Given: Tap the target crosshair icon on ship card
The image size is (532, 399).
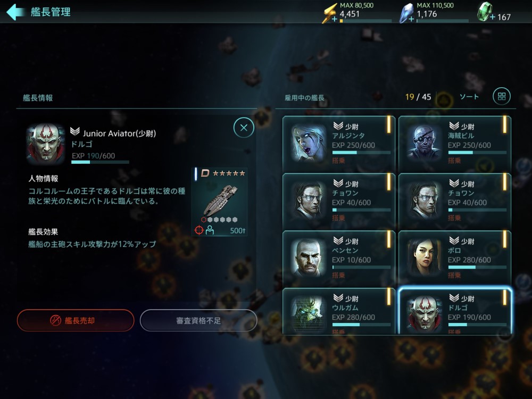Looking at the screenshot, I should (199, 230).
